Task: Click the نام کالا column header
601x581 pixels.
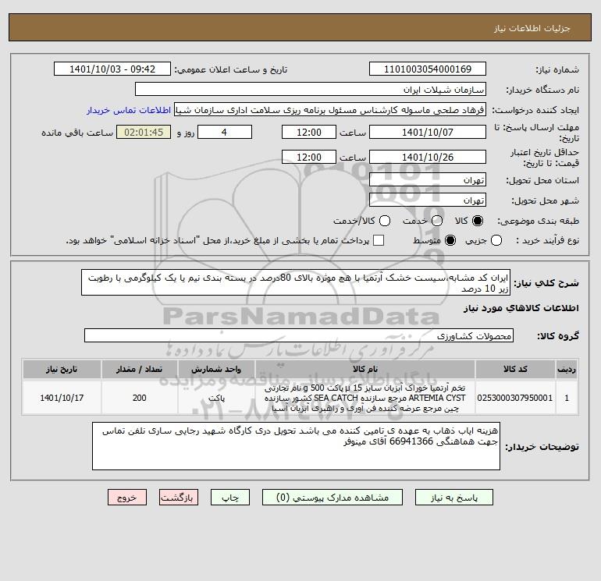Action: coord(365,369)
